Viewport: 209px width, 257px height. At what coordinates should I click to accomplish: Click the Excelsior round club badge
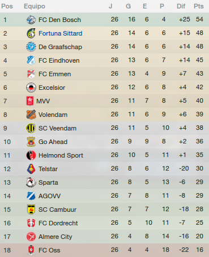pyautogui.click(x=31, y=88)
